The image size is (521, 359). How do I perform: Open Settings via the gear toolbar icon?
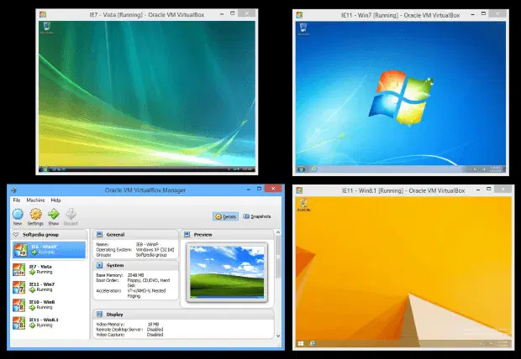(x=35, y=215)
